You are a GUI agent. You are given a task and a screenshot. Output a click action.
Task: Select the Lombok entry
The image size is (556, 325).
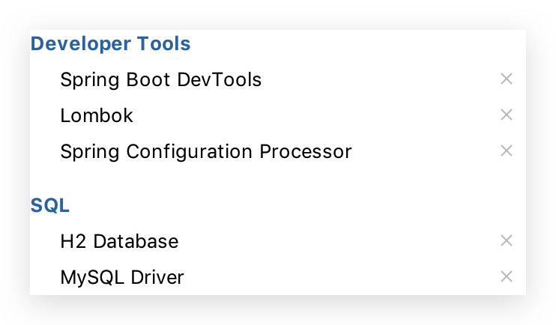coord(97,115)
